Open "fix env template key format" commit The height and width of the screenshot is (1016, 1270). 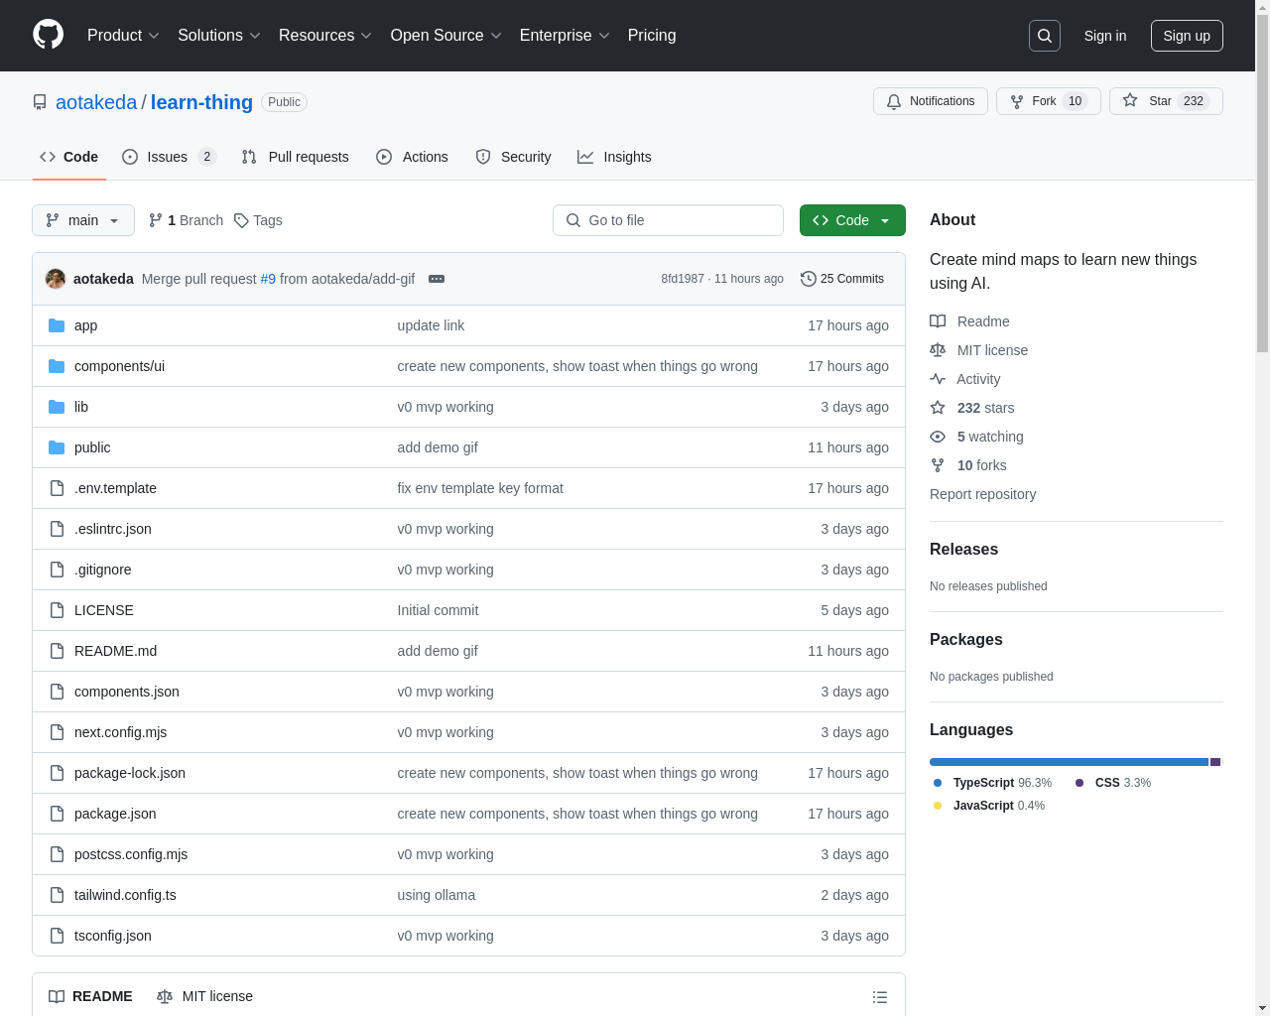point(480,488)
